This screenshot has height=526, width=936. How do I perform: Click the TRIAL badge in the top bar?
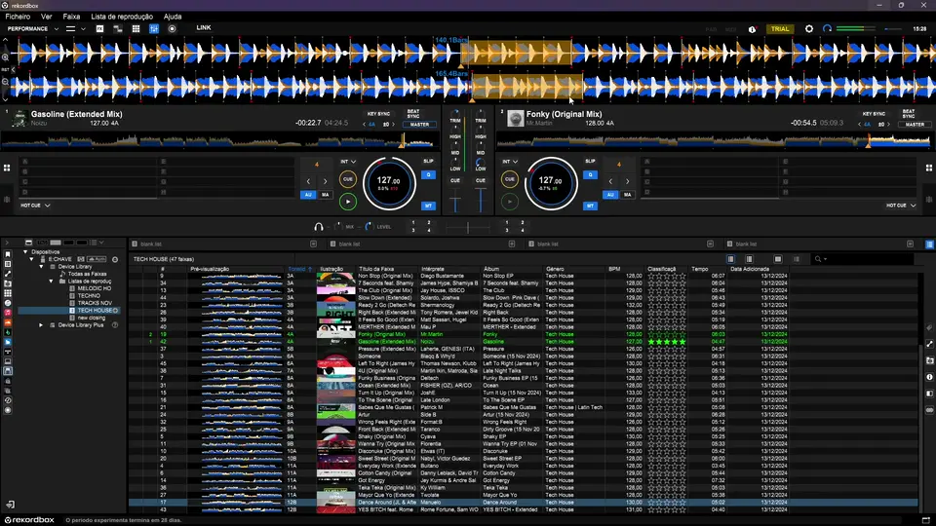(x=780, y=28)
